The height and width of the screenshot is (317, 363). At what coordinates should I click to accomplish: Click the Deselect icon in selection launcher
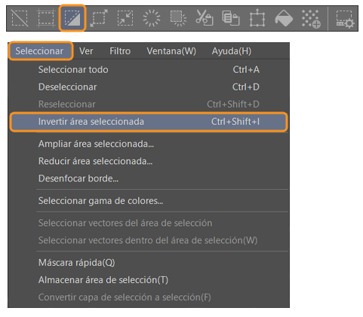pos(20,18)
